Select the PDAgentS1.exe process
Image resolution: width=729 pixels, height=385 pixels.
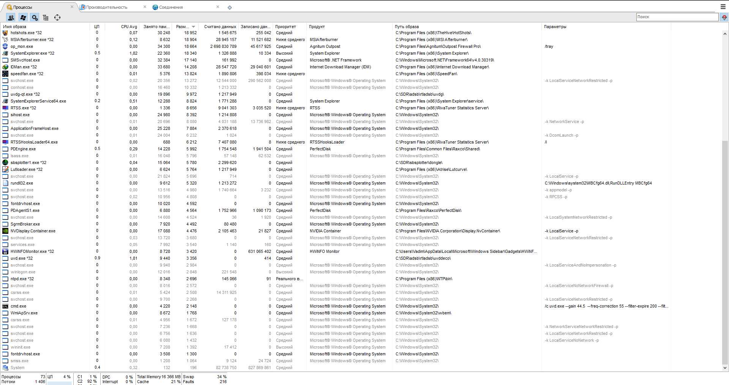25,210
